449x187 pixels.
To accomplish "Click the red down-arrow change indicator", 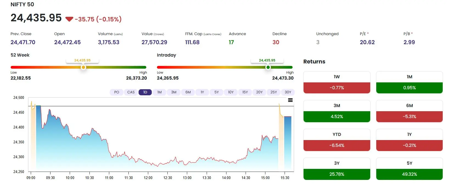I will coord(69,19).
